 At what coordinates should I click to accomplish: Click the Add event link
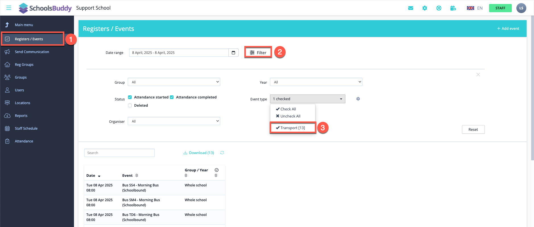508,29
